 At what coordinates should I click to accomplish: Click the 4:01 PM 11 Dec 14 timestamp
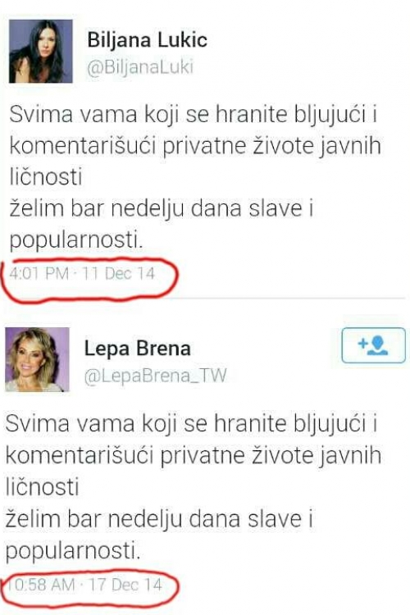click(82, 273)
